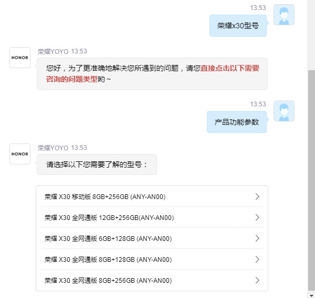Screen dimensions: 315x298
Task: Select 荣耀 X30 全网通版 12GB+256GB option
Action: pos(152,217)
